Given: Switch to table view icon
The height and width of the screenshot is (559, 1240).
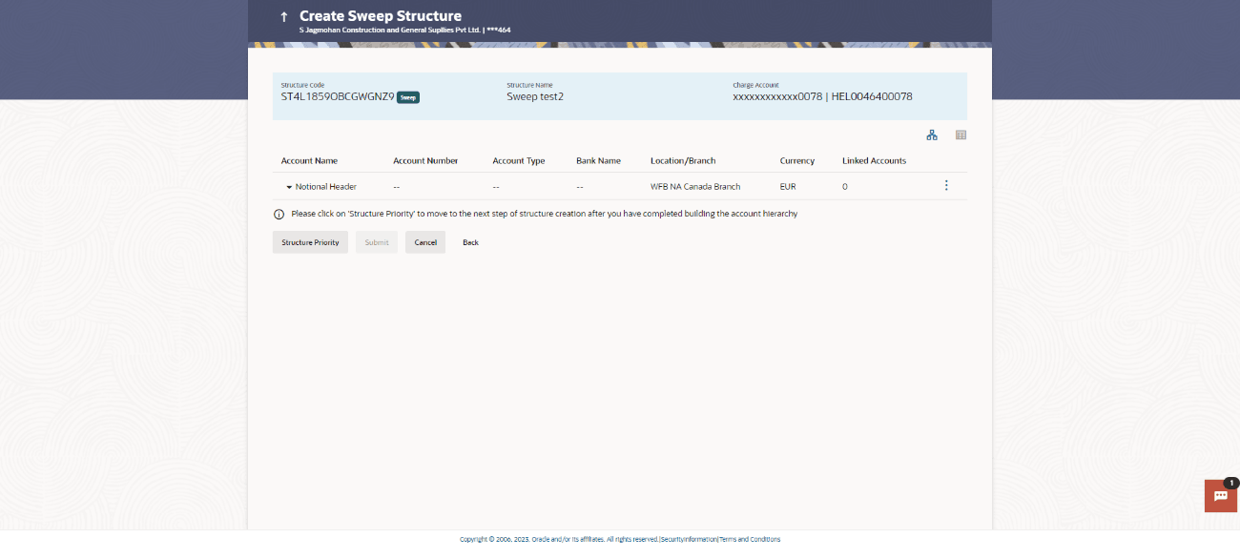Looking at the screenshot, I should coord(961,135).
